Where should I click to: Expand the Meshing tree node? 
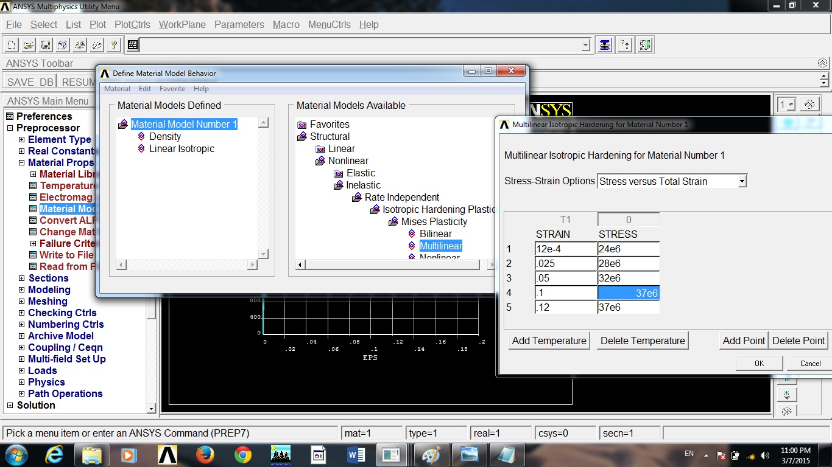tap(21, 301)
